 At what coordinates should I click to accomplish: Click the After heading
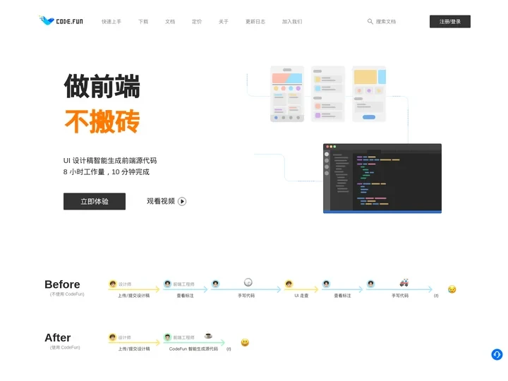58,337
